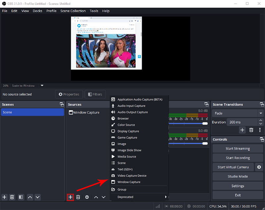Toggle Studio Mode on
The height and width of the screenshot is (210, 265).
238,177
